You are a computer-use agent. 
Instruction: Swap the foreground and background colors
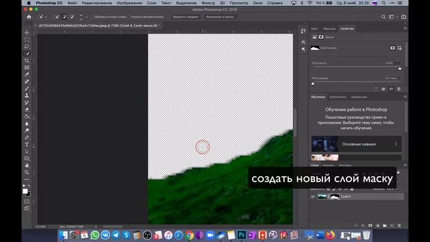tap(29, 186)
